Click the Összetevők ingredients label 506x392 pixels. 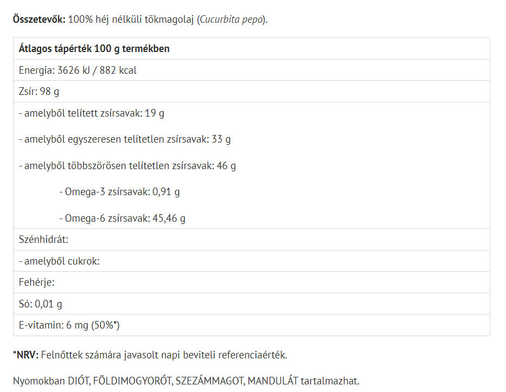tap(39, 20)
